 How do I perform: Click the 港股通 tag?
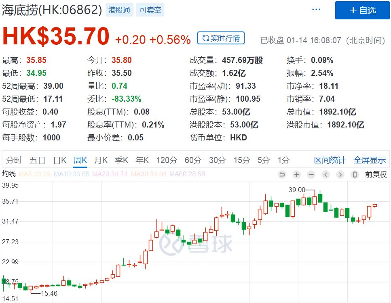click(x=119, y=10)
